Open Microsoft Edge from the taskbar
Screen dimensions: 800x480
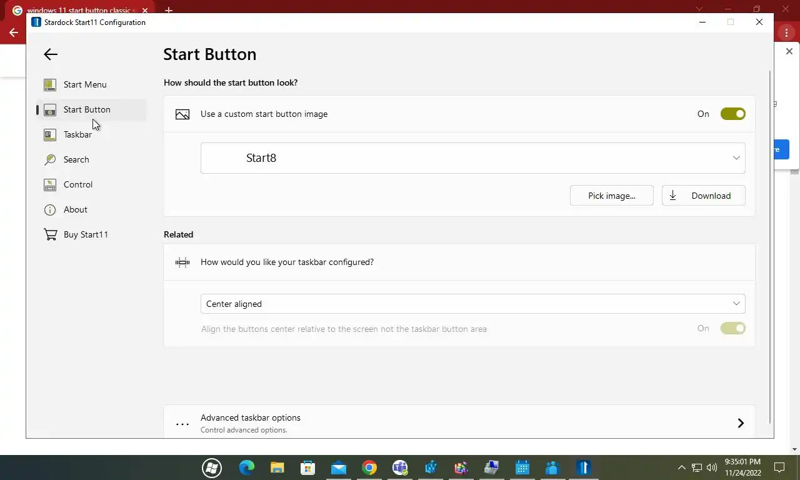pyautogui.click(x=247, y=467)
